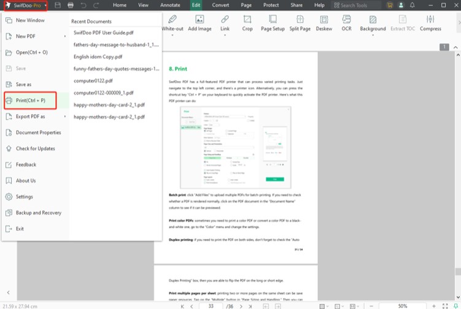Click the Compress tool
Image resolution: width=461 pixels, height=309 pixels.
[x=430, y=23]
